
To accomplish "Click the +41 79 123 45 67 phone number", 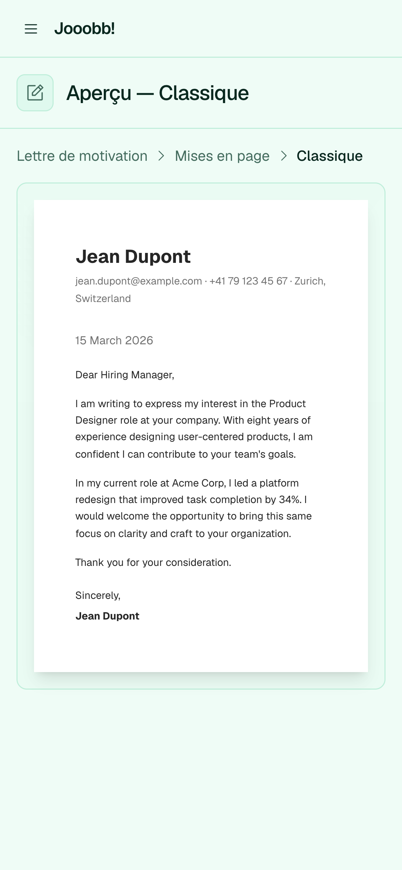I will tap(248, 281).
